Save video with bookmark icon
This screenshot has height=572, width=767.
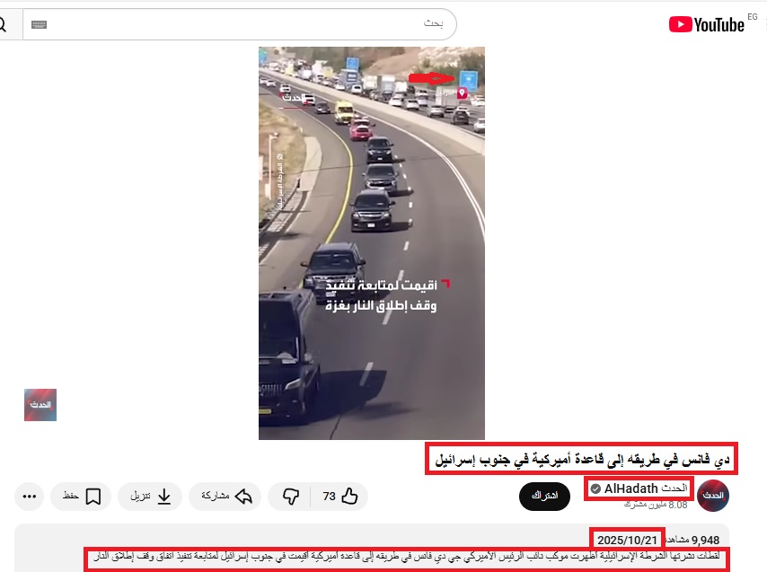81,497
